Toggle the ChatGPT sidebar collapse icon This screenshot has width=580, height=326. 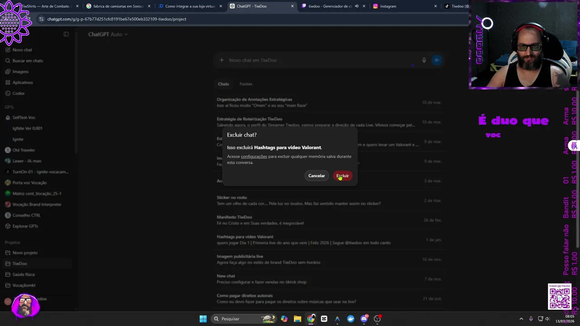click(x=66, y=34)
